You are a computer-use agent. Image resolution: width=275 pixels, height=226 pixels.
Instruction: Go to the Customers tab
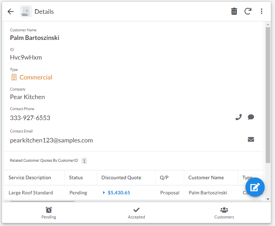(224, 213)
